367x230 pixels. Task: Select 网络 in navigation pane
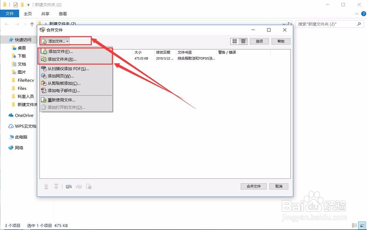point(19,147)
